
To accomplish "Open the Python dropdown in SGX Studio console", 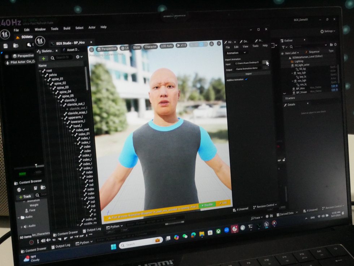I will tap(114, 227).
